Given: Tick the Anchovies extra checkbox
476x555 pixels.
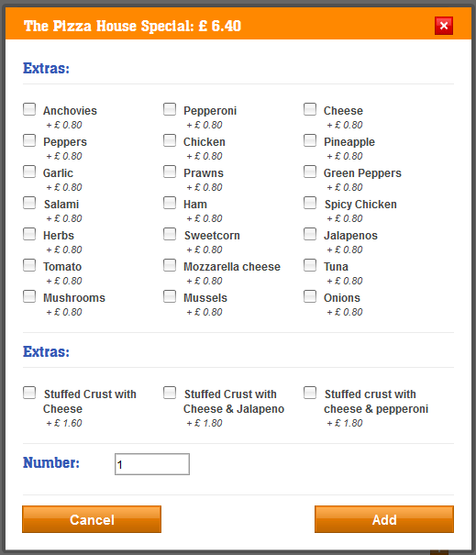Looking at the screenshot, I should [x=29, y=109].
